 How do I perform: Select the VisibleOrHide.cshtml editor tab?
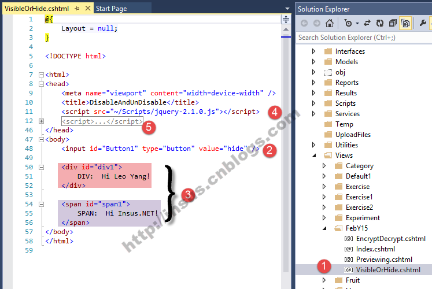[36, 9]
